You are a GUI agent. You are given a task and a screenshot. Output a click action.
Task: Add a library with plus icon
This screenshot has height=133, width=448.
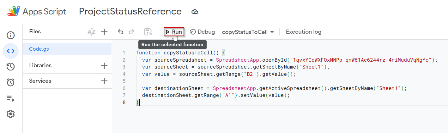click(104, 66)
